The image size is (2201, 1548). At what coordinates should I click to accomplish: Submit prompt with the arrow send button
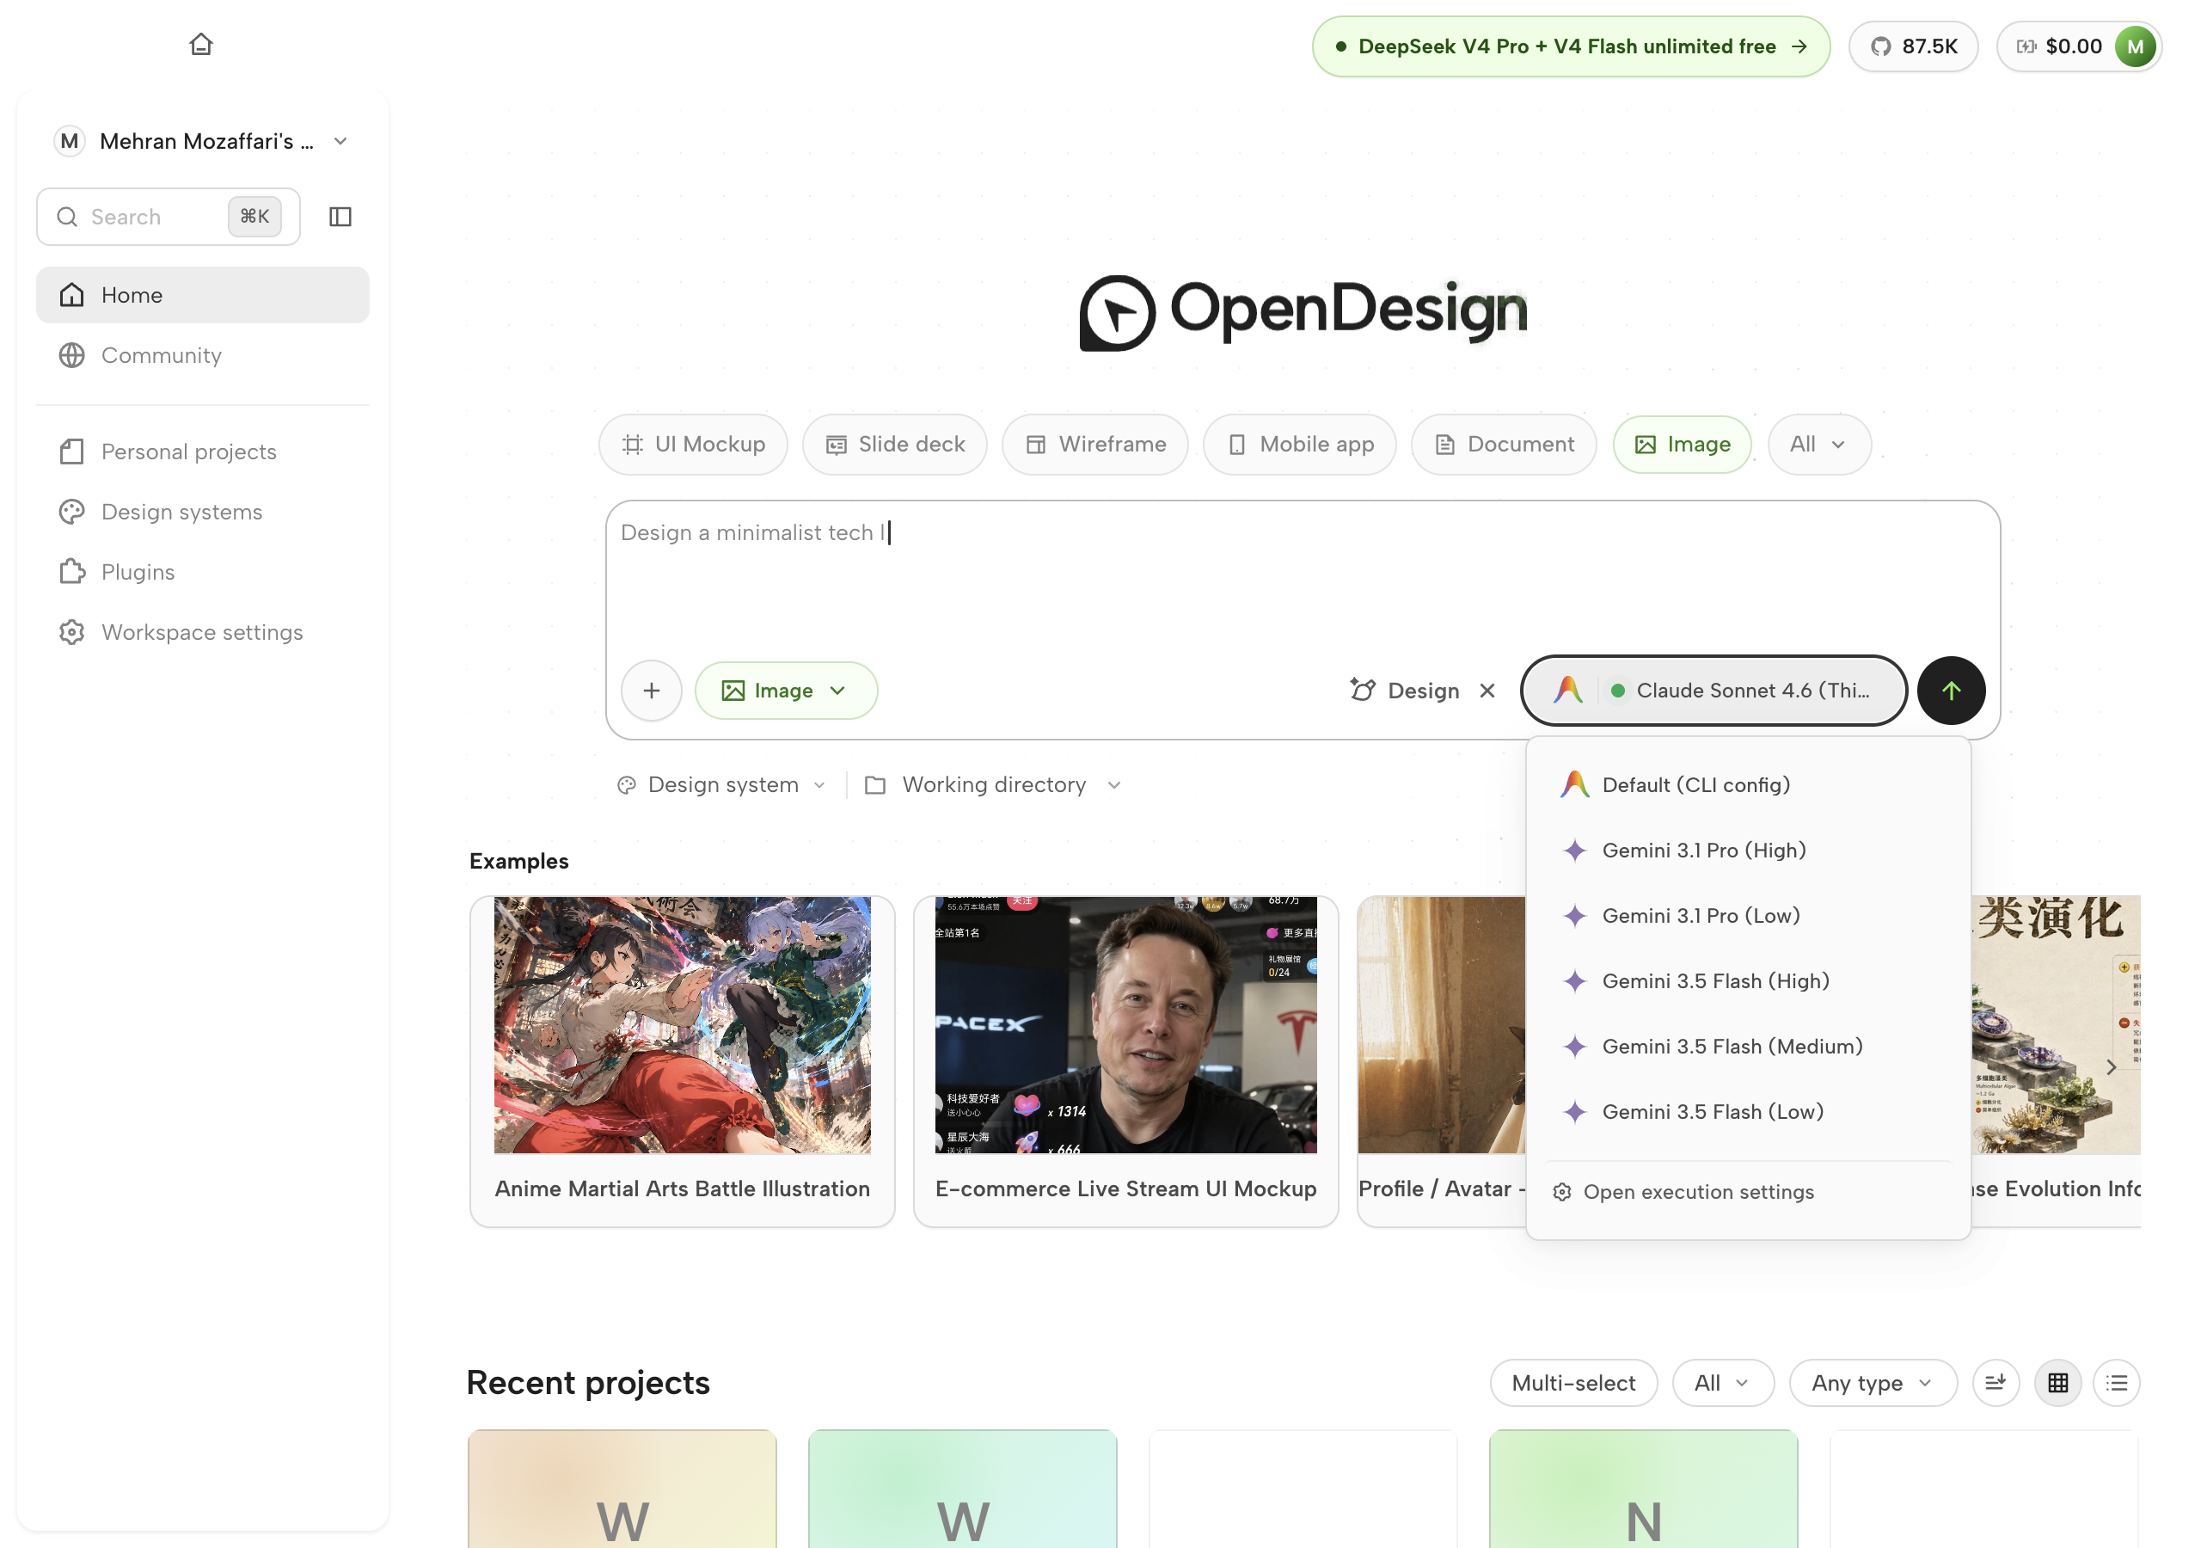1951,691
